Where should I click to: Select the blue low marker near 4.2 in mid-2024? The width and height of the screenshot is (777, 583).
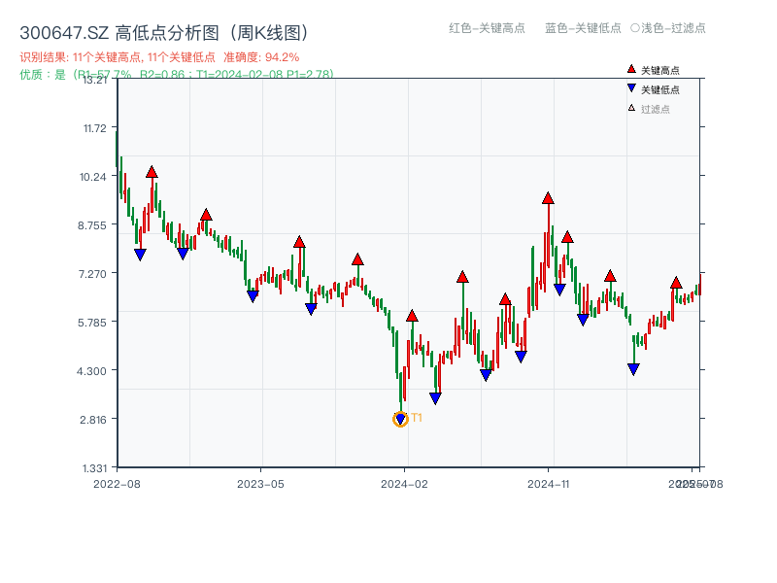486,375
